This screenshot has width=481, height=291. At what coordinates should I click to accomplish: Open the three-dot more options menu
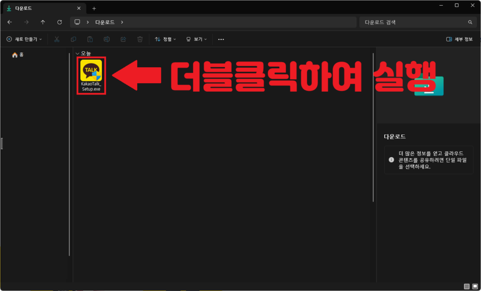(221, 39)
